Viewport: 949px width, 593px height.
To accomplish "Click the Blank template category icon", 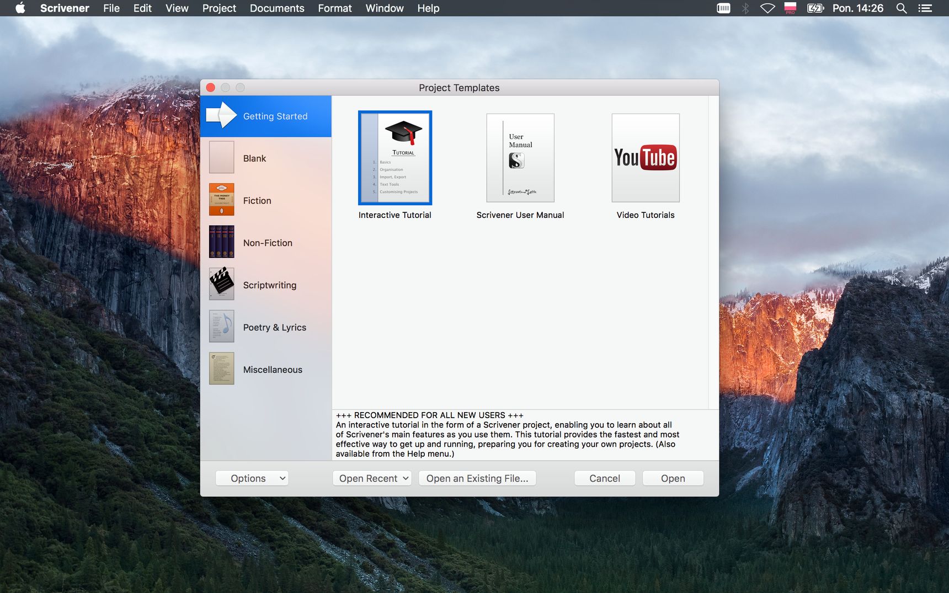I will point(221,157).
